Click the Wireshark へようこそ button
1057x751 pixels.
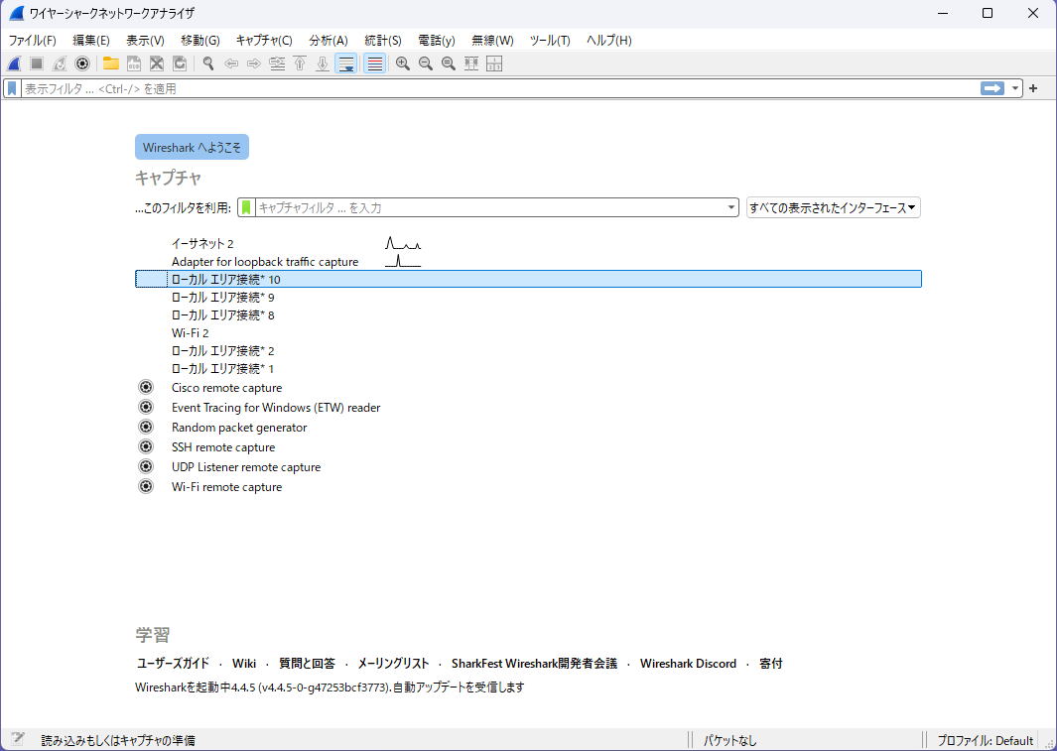pos(193,147)
